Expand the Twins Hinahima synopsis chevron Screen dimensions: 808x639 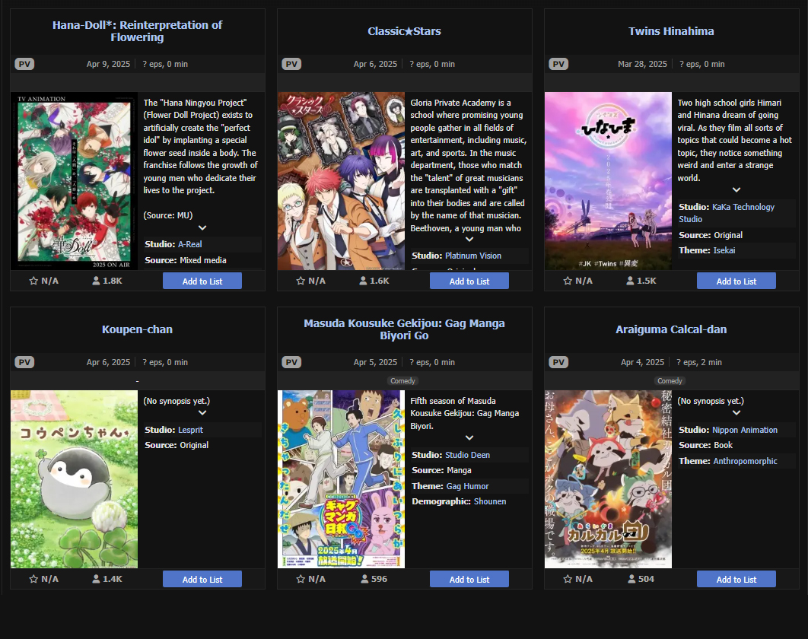736,189
